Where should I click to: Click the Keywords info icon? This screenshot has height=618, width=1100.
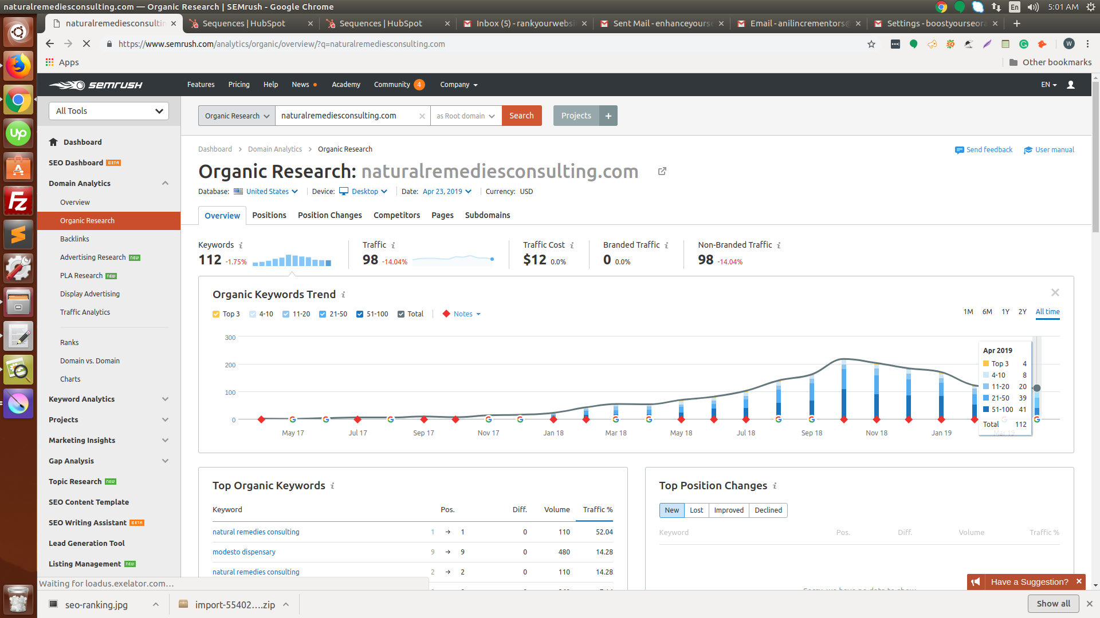[241, 245]
